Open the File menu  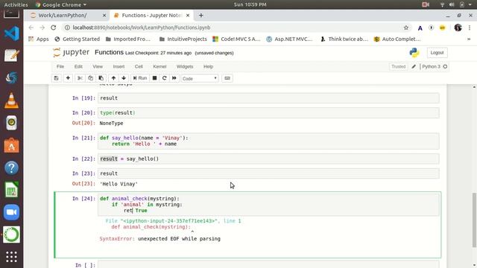pos(60,66)
